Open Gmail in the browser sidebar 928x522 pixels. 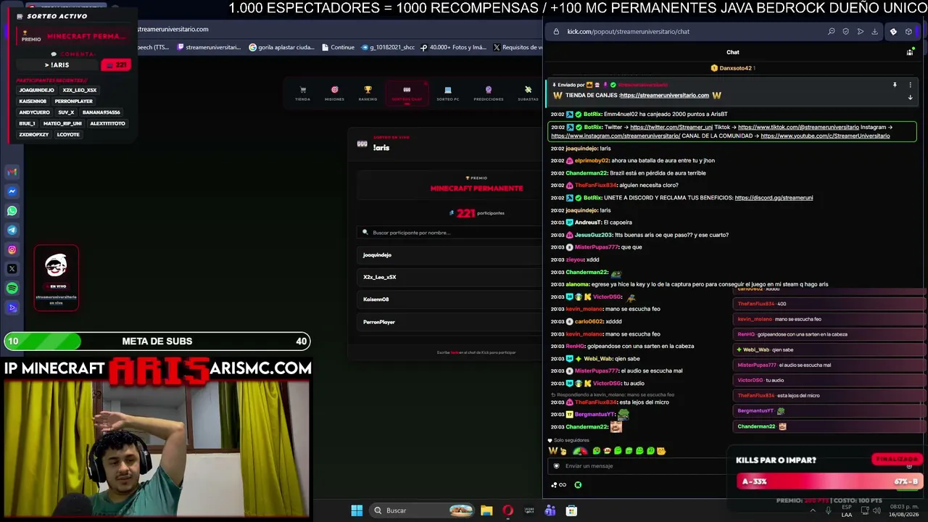(12, 172)
